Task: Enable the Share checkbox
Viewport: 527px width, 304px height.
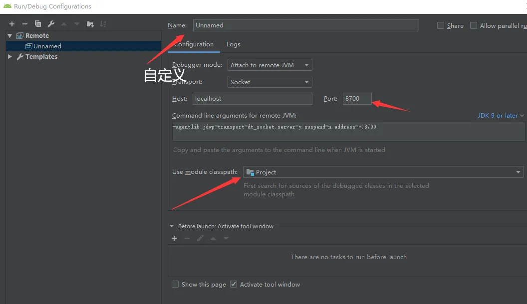Action: [441, 26]
